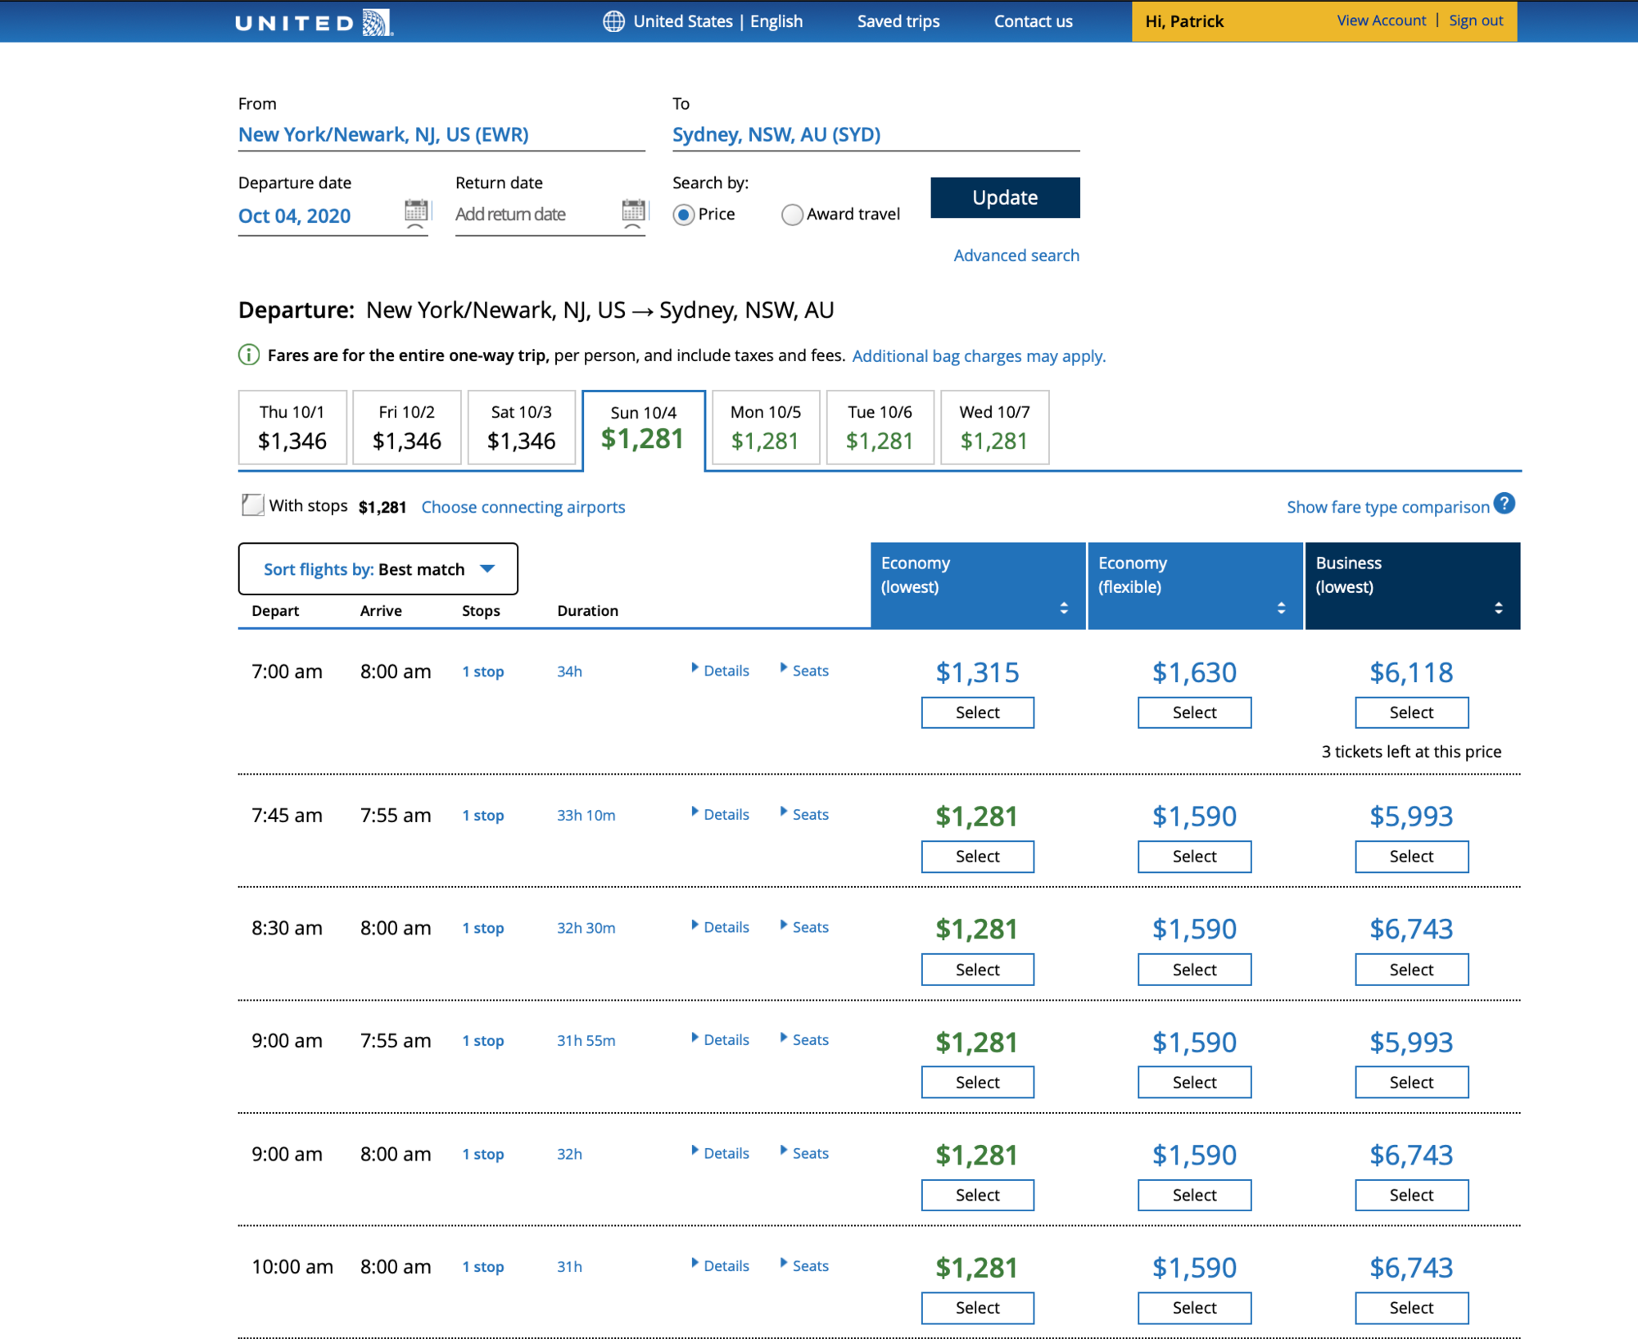Image resolution: width=1638 pixels, height=1339 pixels.
Task: Click the green fares info icon
Action: (249, 355)
